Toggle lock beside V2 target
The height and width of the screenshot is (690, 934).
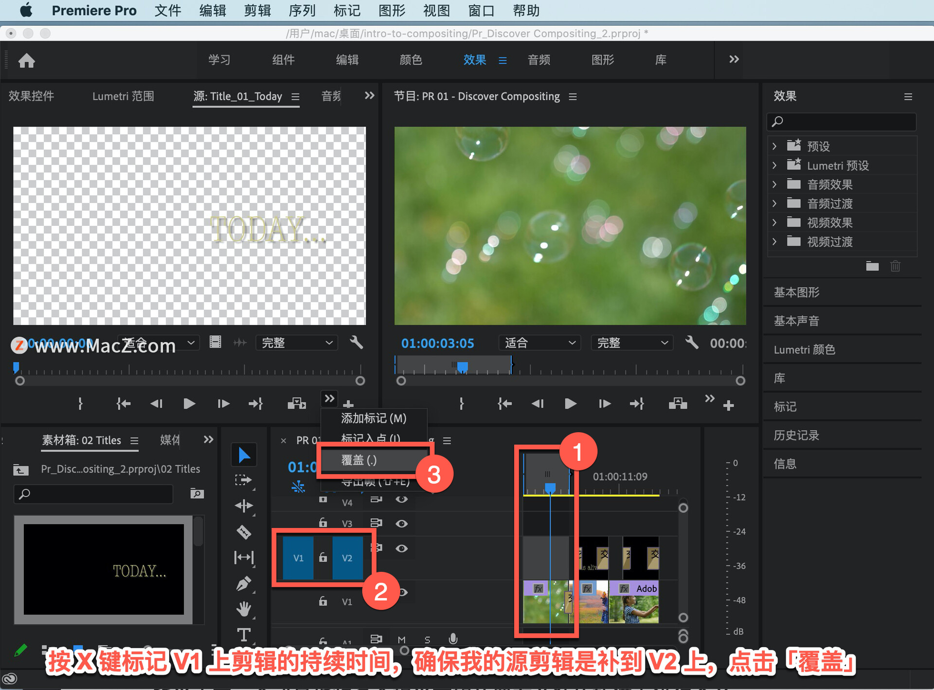tap(323, 558)
